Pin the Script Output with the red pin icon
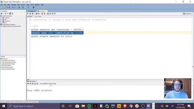194x109 pixels. 28,84
